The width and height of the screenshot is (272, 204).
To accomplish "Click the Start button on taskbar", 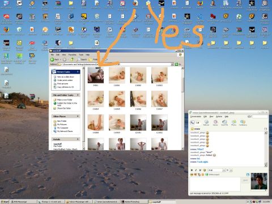I will pos(5,202).
